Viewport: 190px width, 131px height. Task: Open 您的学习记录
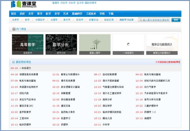[126, 20]
